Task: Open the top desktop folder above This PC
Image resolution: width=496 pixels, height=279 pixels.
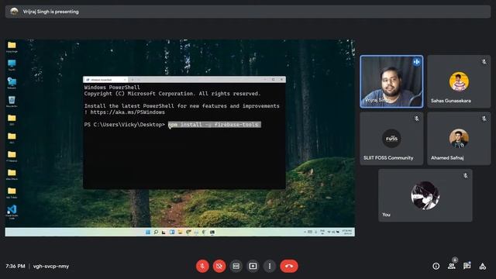Action: point(12,46)
